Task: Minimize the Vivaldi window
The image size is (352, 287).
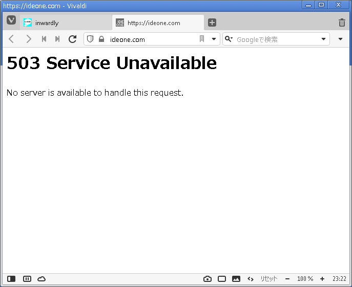Action: click(308, 5)
